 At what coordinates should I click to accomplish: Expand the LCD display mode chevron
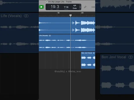80,7
